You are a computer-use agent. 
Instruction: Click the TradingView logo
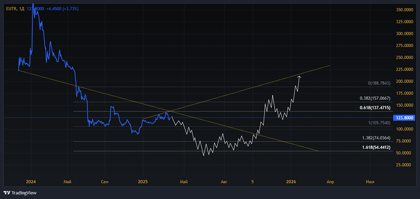coord(20,193)
